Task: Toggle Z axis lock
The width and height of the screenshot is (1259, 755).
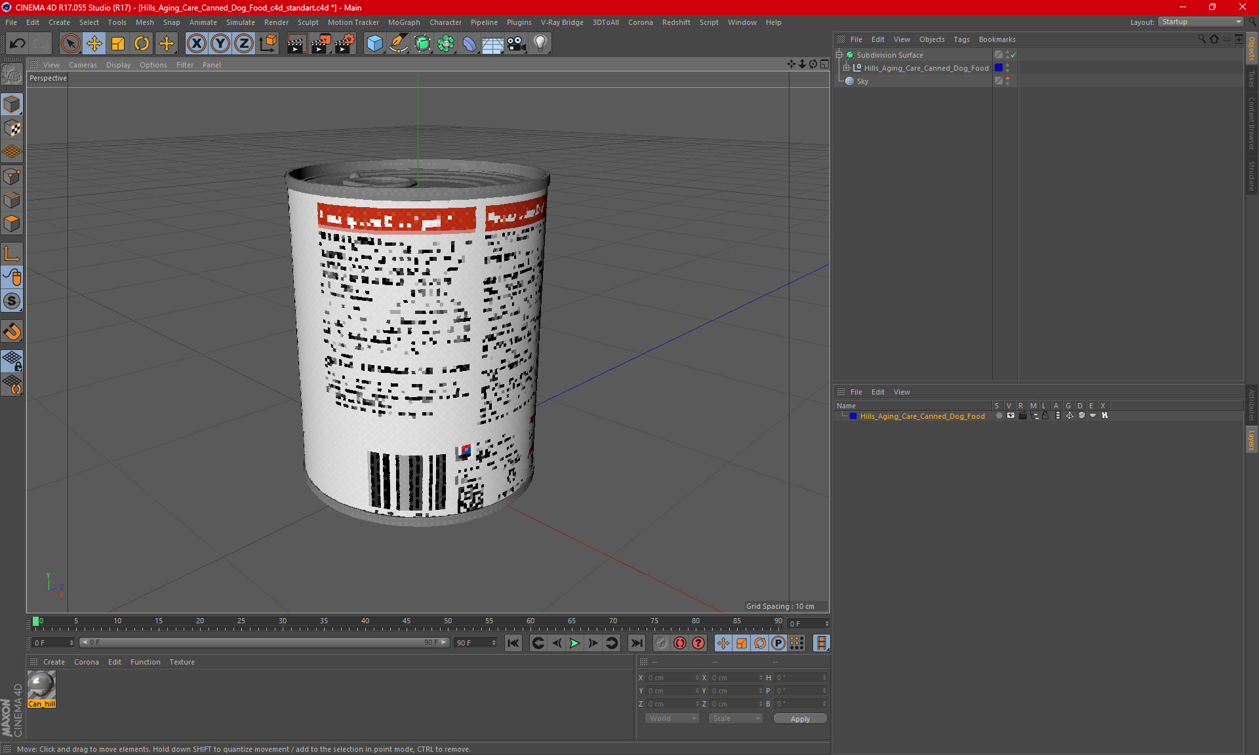Action: [x=244, y=44]
